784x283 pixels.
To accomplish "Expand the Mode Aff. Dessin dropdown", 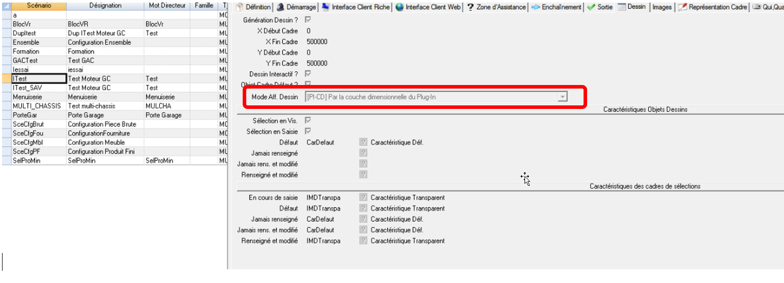I will coord(562,97).
